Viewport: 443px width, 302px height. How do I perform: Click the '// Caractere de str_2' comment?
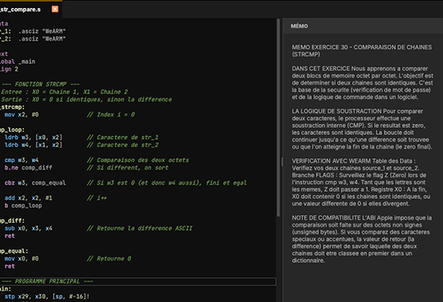coord(122,145)
